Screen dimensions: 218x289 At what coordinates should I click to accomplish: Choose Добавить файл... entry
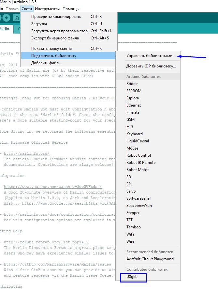pyautogui.click(x=69, y=63)
